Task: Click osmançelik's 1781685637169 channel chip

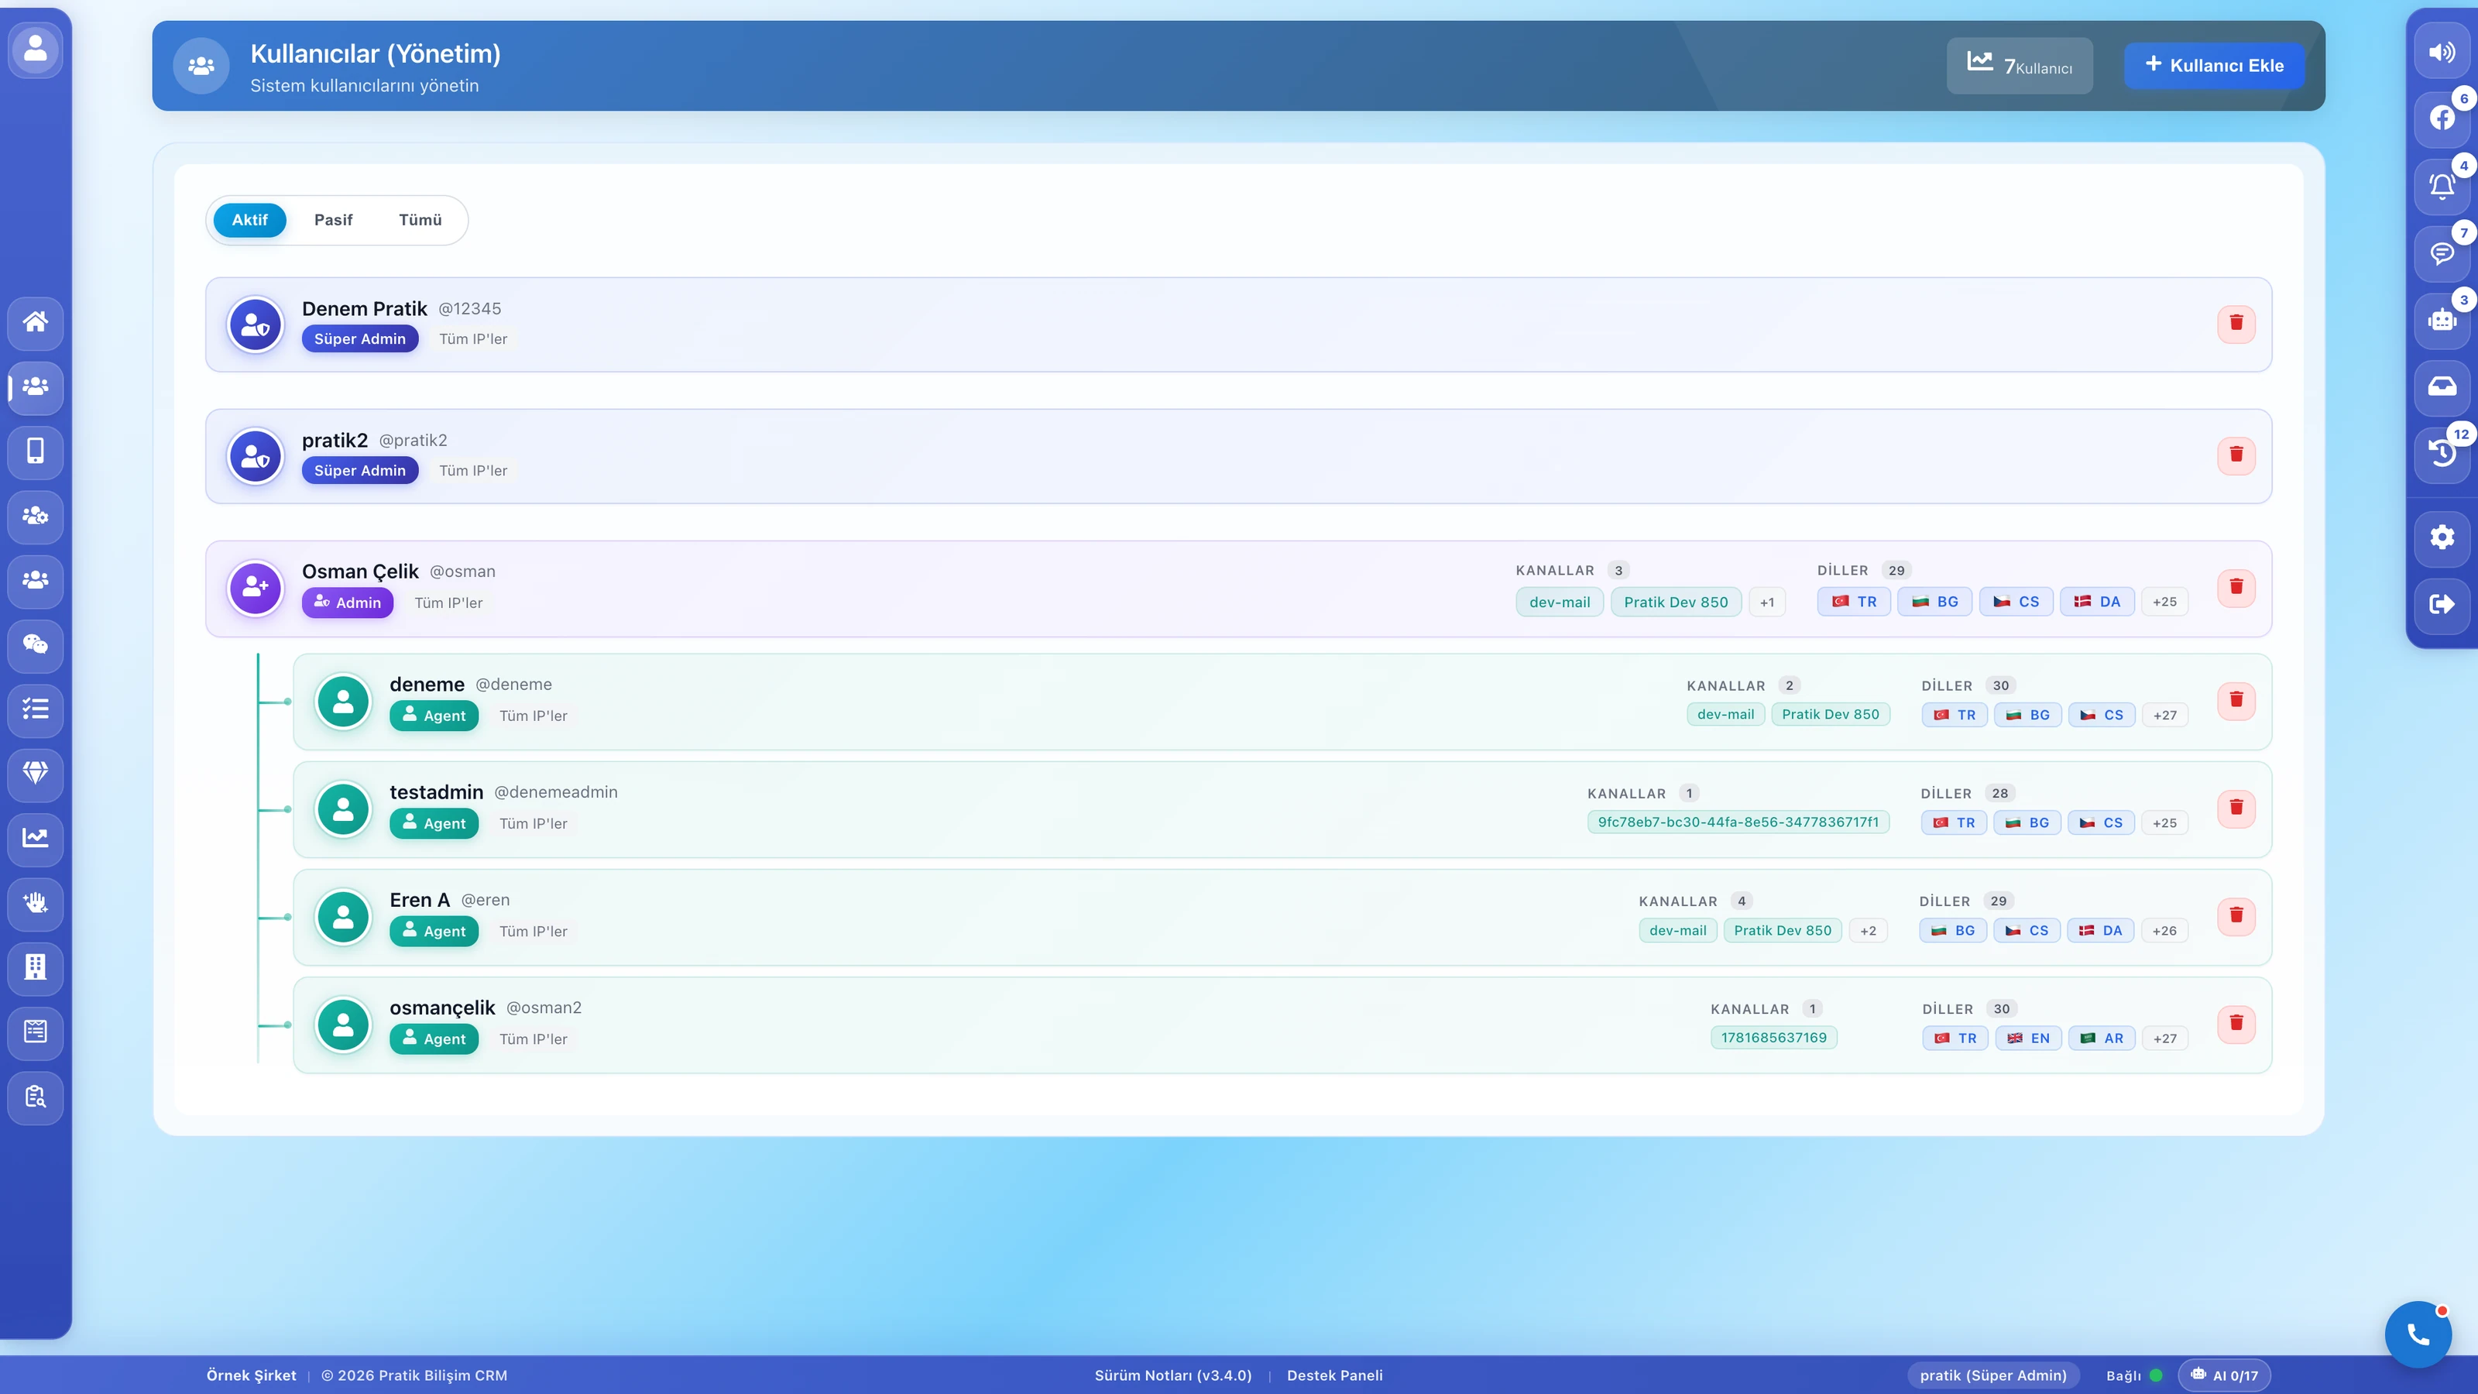Action: (x=1774, y=1038)
